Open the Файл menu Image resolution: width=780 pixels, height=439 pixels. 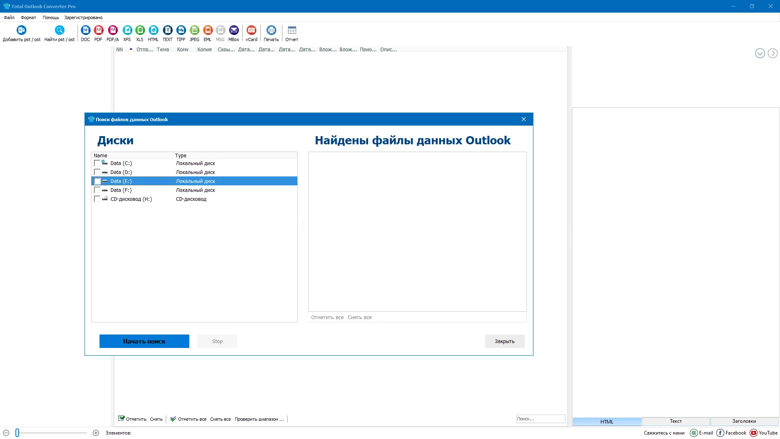tap(9, 17)
